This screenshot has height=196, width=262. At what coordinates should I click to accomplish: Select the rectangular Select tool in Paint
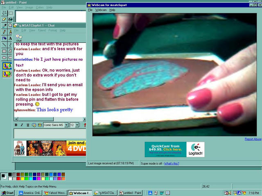[x=11, y=13]
